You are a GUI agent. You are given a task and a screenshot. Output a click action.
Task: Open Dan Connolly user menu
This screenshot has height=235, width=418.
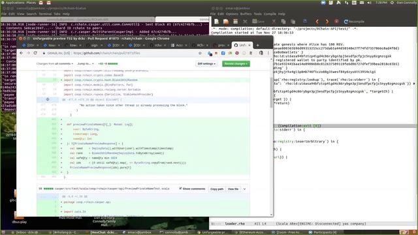click(x=406, y=3)
